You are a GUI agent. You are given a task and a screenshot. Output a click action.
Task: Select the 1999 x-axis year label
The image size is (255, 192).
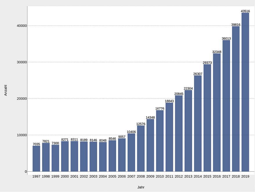click(55, 176)
